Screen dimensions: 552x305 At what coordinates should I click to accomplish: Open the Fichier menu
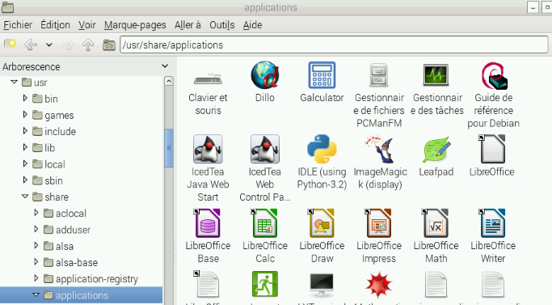18,25
